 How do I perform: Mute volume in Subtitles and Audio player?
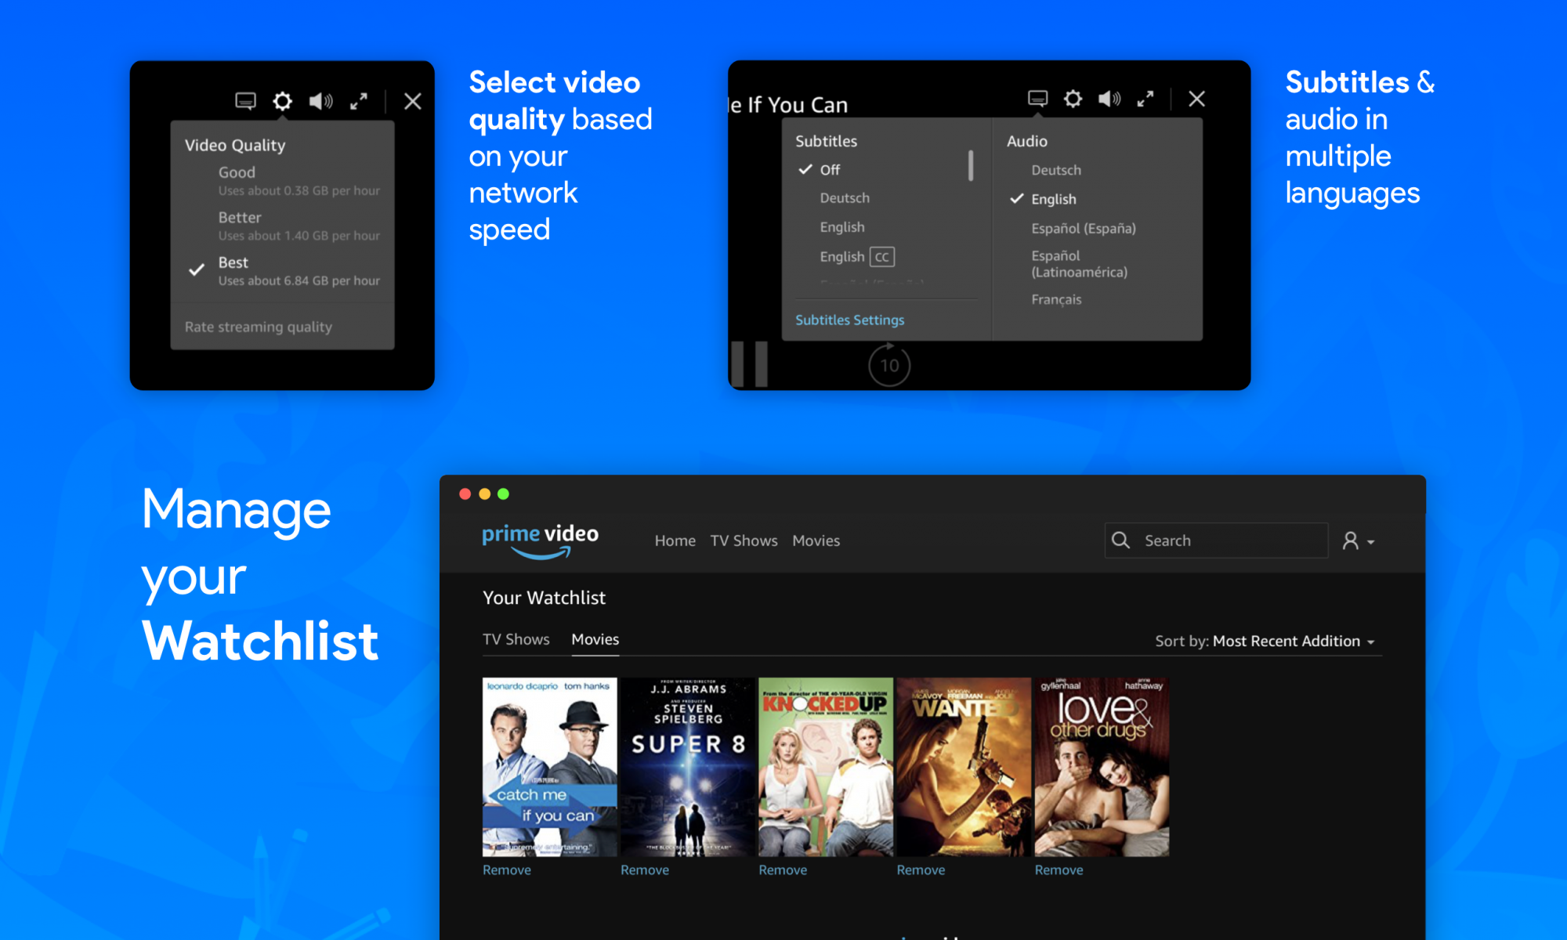tap(1109, 99)
